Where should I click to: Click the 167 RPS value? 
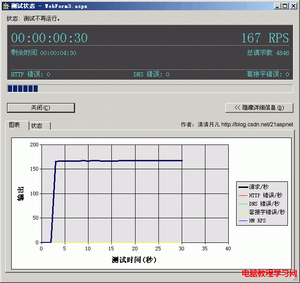pos(265,38)
